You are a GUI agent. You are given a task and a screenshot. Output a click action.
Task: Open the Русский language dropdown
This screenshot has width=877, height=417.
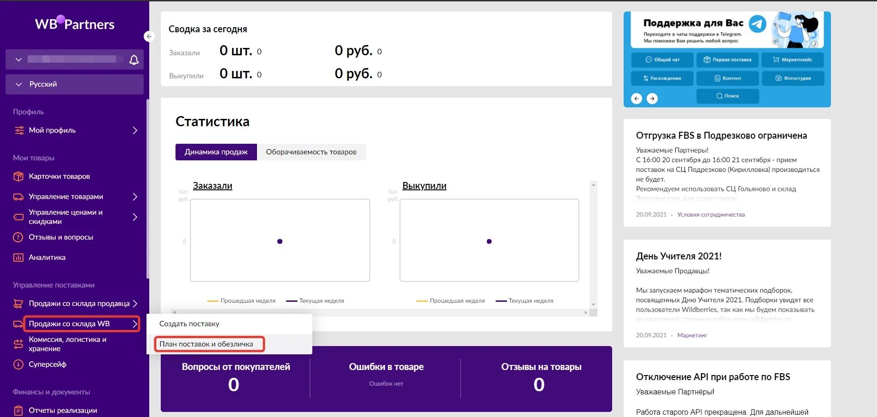75,84
